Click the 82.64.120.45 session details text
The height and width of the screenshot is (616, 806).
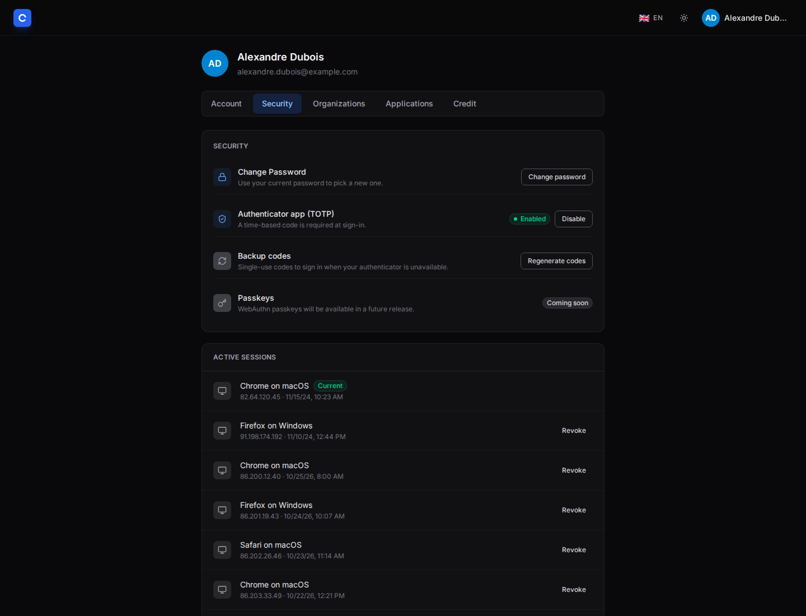pyautogui.click(x=292, y=397)
